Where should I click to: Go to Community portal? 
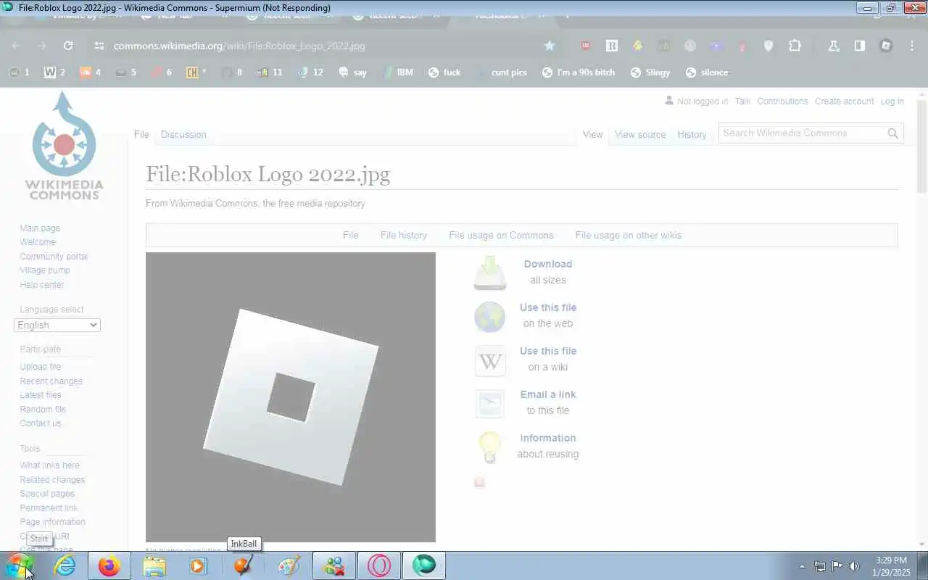pos(54,257)
